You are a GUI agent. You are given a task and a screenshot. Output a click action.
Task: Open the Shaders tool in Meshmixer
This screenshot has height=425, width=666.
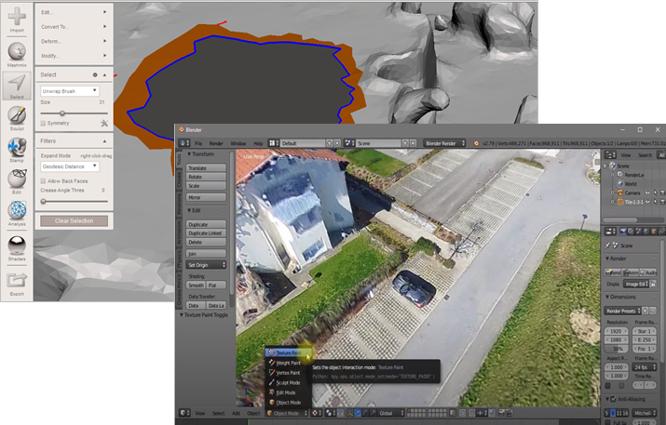(x=17, y=247)
